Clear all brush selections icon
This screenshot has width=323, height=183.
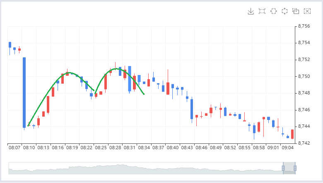click(307, 11)
